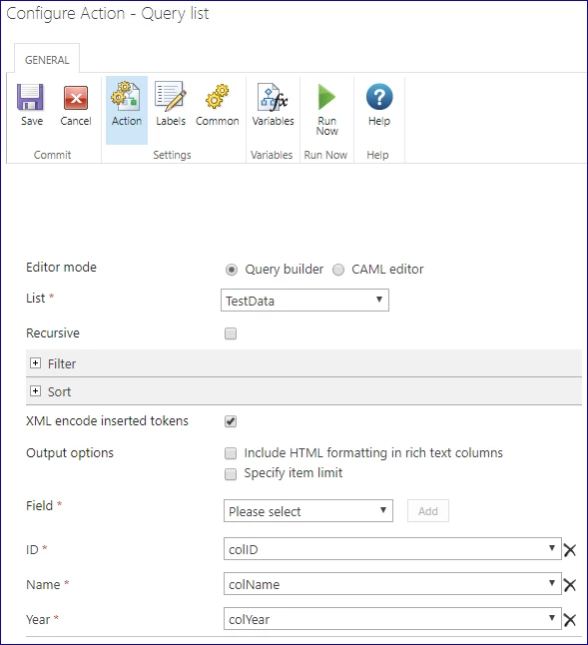Enable Include HTML formatting checkbox
Screen dimensions: 588x645
(231, 453)
